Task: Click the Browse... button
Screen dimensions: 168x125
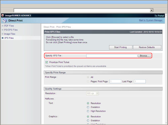Action: (x=144, y=56)
